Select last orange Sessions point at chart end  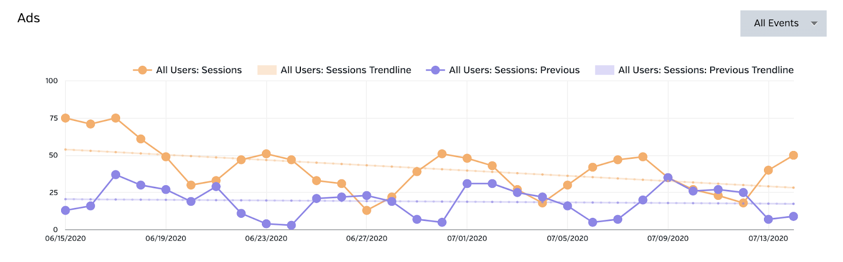[793, 155]
